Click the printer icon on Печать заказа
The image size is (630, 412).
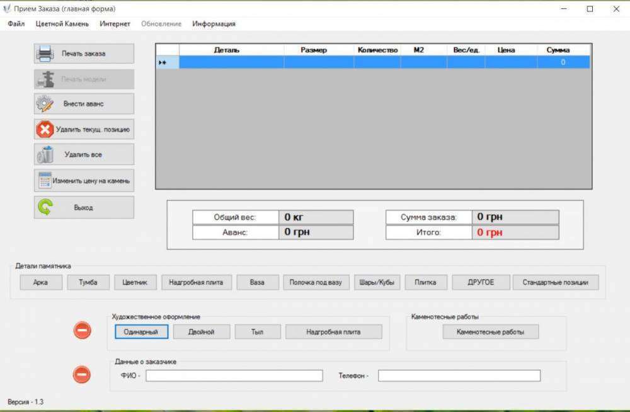click(x=45, y=54)
